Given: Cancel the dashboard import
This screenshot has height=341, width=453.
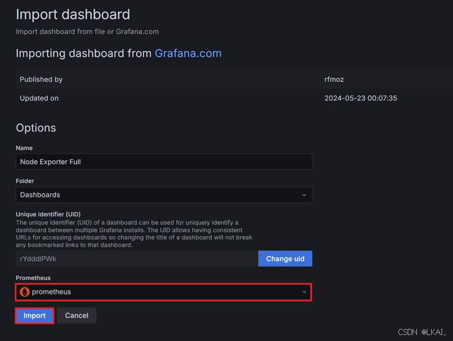Looking at the screenshot, I should (76, 315).
